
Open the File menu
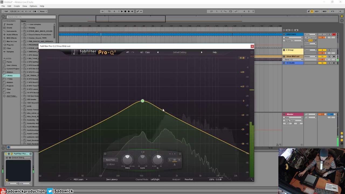point(3,6)
